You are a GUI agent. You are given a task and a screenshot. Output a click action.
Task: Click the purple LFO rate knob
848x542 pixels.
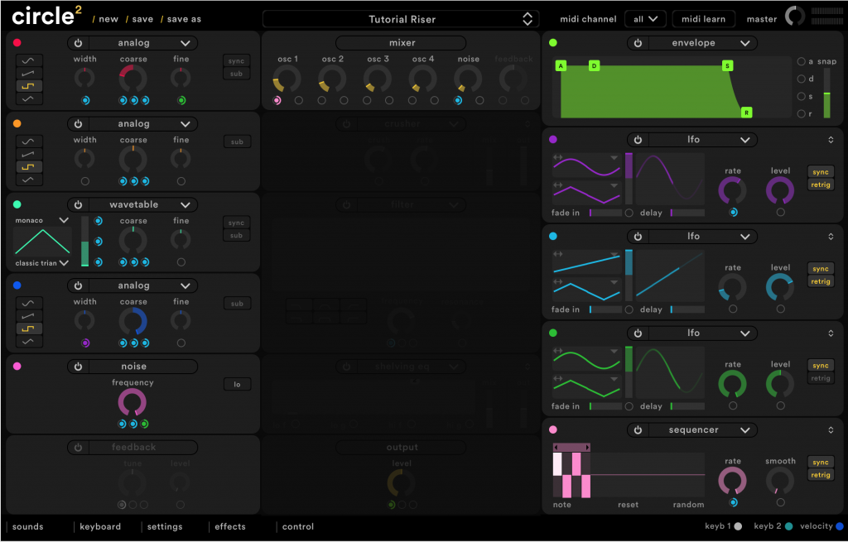tap(732, 190)
